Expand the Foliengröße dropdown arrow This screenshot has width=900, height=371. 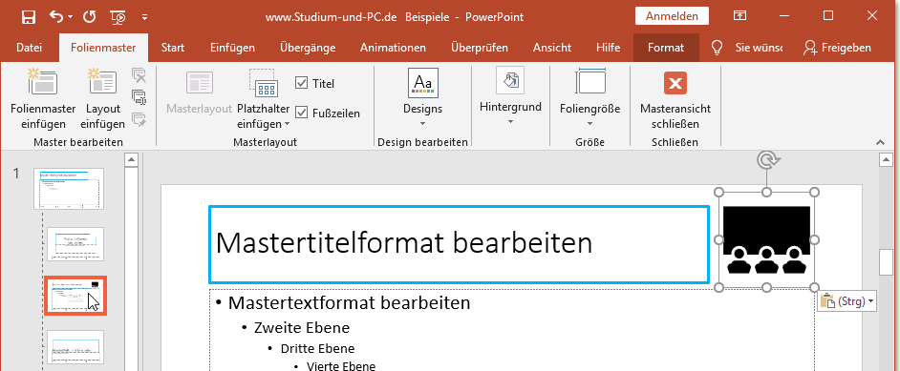(x=590, y=123)
